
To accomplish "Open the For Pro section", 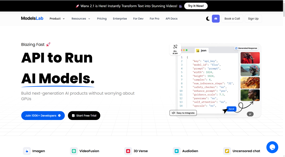I will (x=154, y=19).
